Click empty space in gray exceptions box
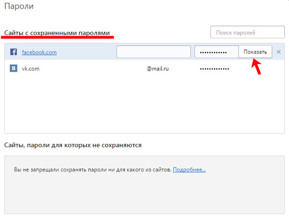 [144, 197]
